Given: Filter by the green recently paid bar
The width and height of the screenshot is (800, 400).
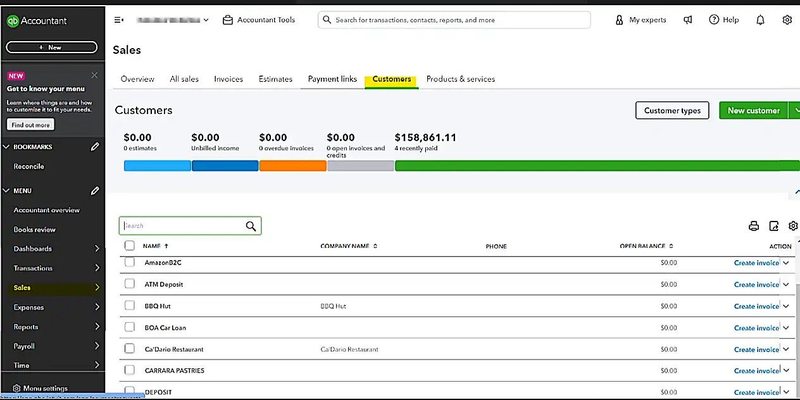Looking at the screenshot, I should point(597,166).
